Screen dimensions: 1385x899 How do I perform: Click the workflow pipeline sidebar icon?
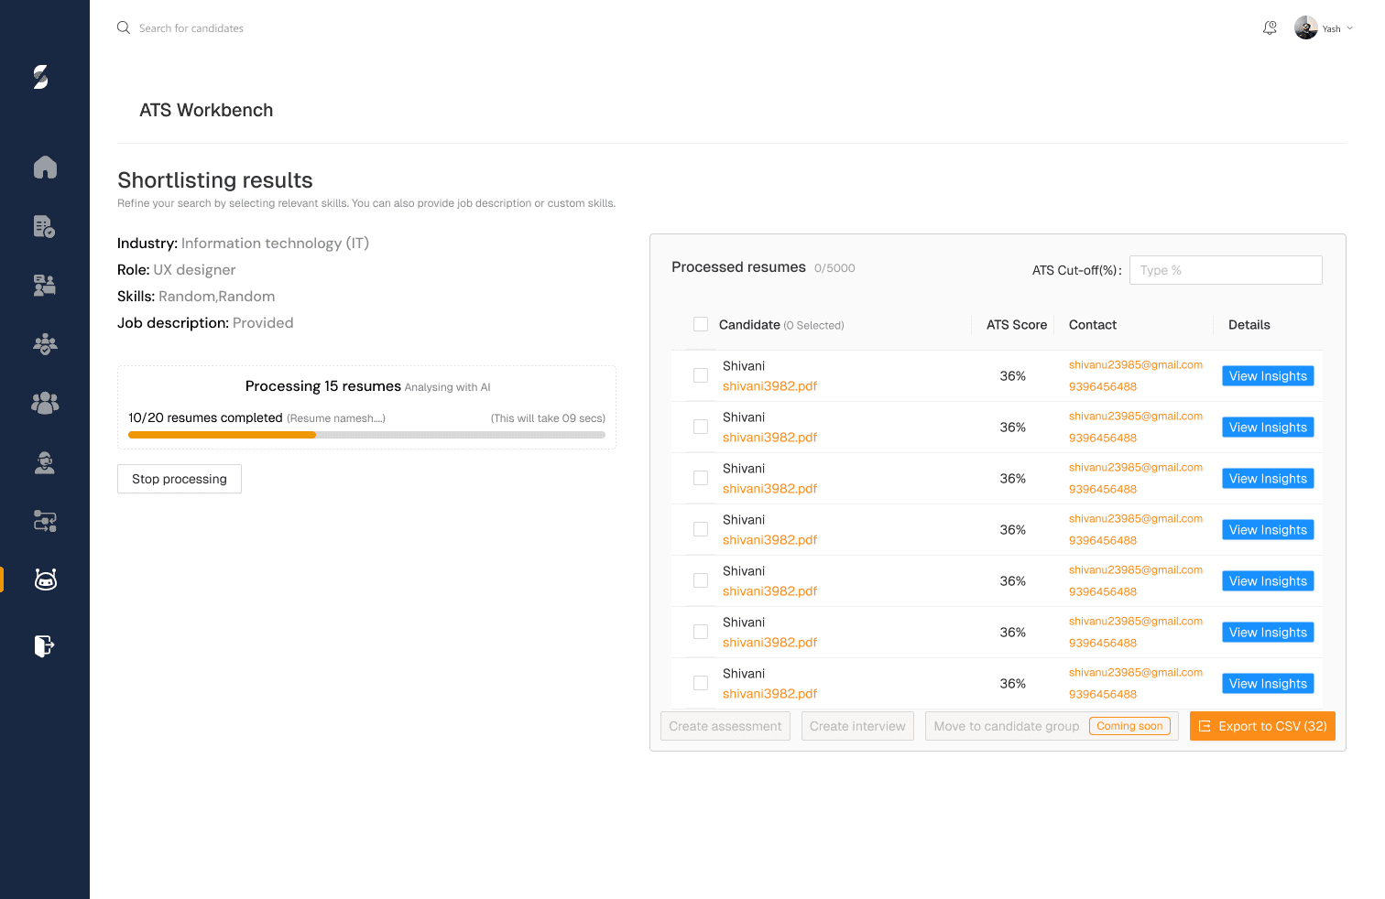pos(45,522)
